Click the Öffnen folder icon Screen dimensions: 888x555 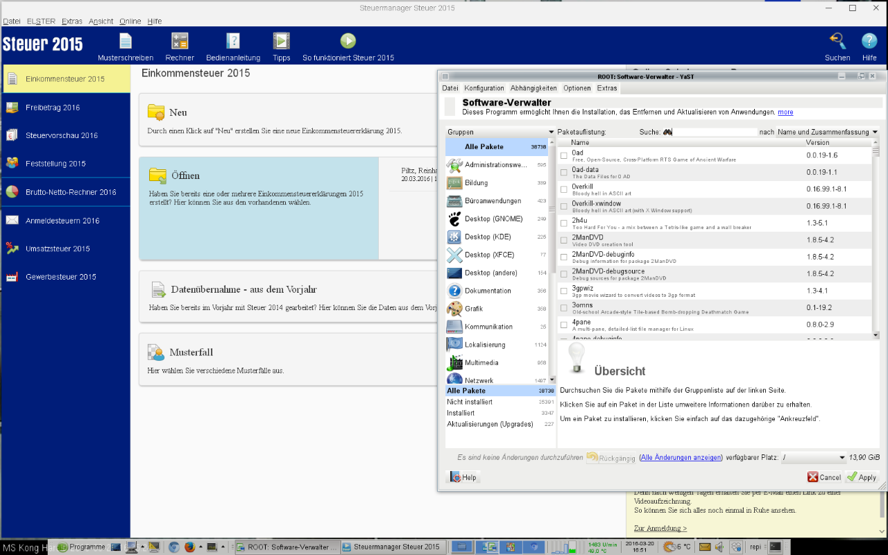coord(157,176)
